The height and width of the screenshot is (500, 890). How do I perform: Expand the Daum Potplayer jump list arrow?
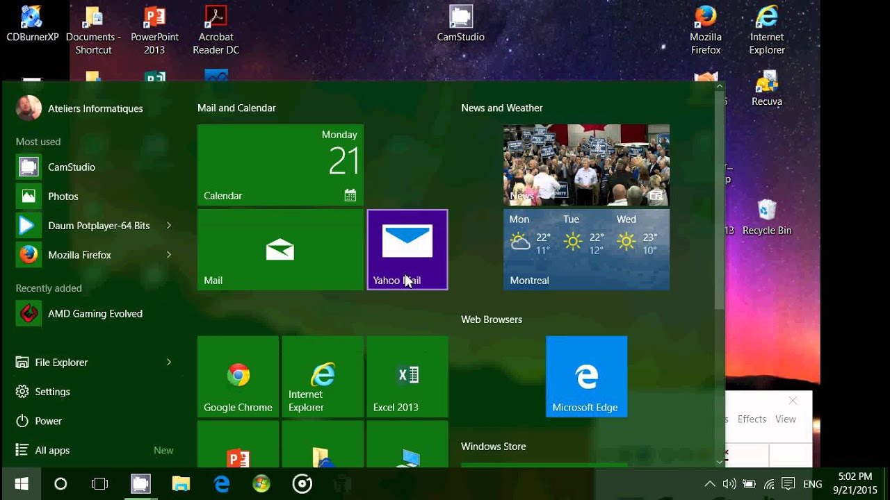tap(169, 226)
